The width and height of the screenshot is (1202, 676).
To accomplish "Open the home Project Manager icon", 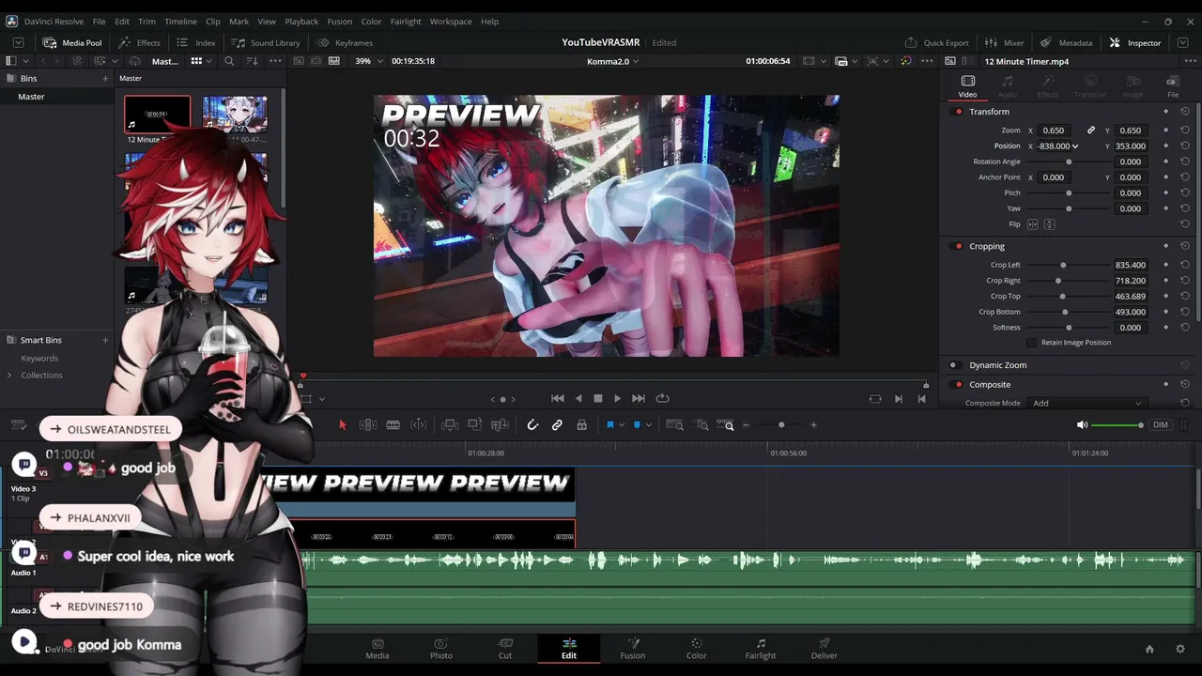I will 1149,649.
